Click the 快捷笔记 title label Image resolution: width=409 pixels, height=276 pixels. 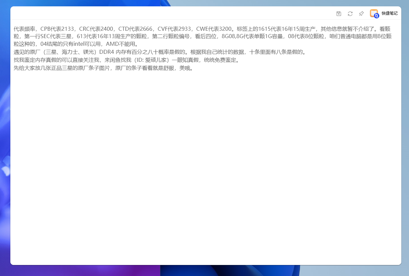click(390, 13)
